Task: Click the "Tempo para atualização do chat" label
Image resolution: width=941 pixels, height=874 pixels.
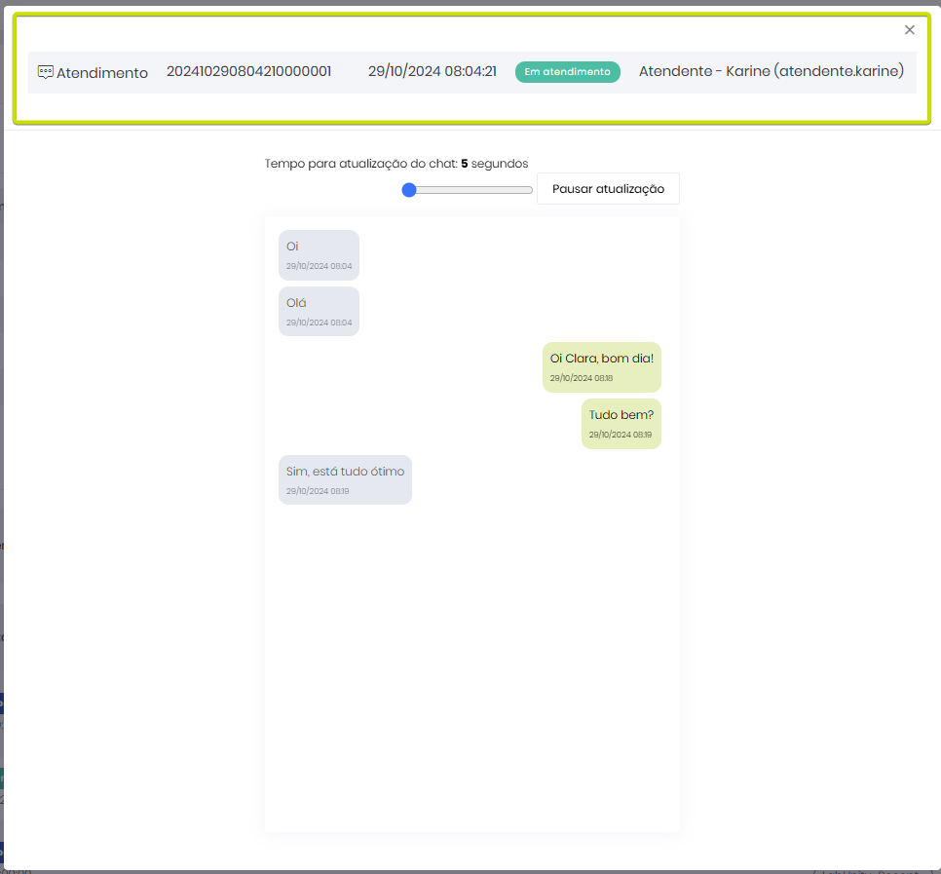Action: pyautogui.click(x=360, y=164)
